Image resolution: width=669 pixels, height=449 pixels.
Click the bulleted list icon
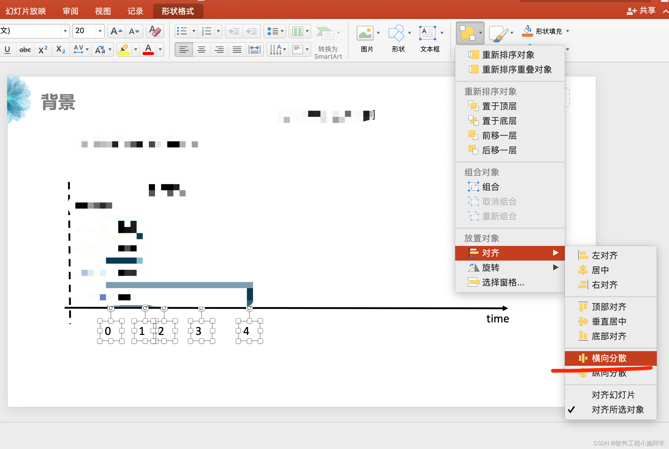182,31
